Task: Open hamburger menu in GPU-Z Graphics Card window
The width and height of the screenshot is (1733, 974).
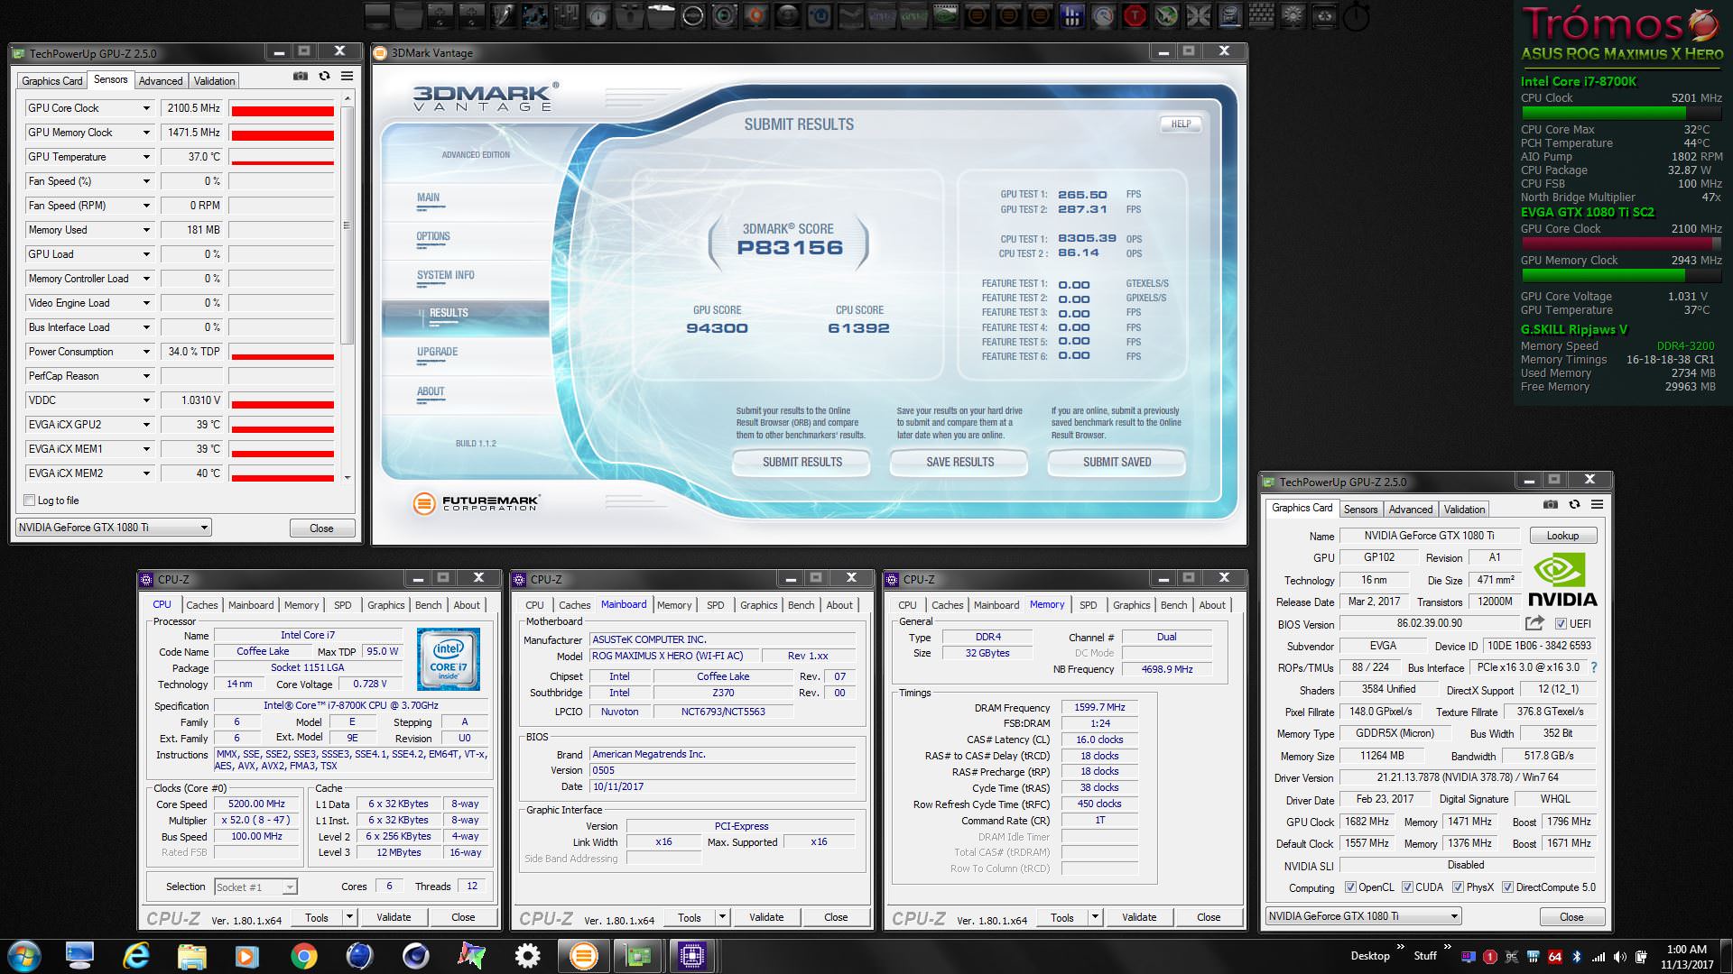Action: click(1597, 505)
